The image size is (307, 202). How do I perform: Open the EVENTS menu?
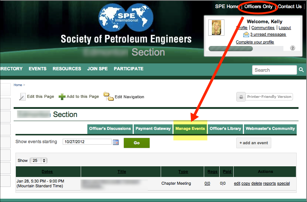pyautogui.click(x=38, y=69)
